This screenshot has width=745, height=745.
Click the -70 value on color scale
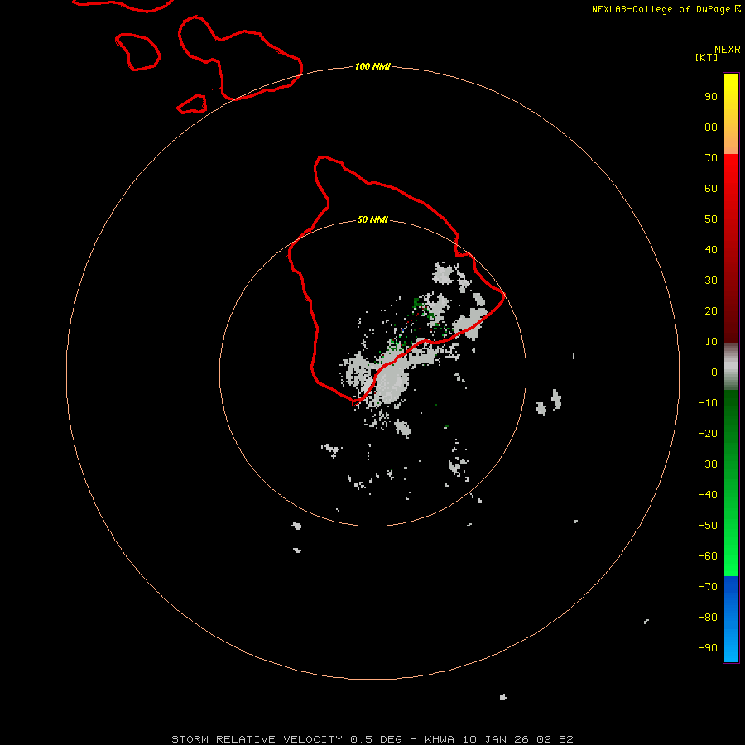708,587
